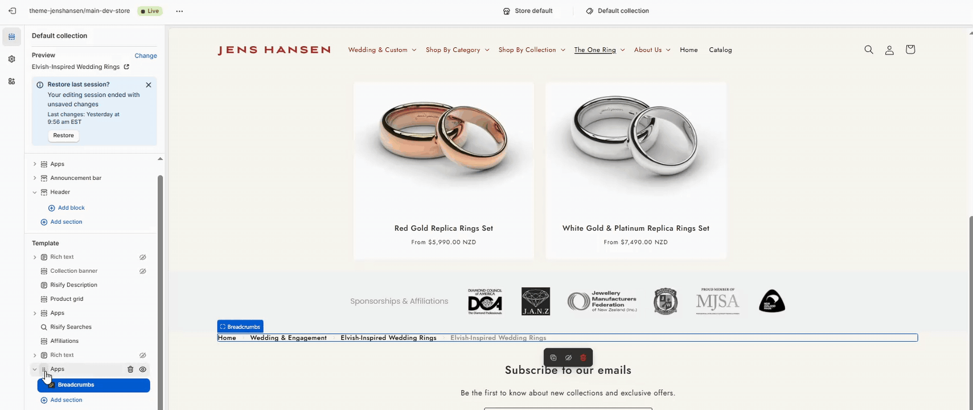The width and height of the screenshot is (973, 410).
Task: Delete the Apps section with trash icon
Action: tap(130, 370)
